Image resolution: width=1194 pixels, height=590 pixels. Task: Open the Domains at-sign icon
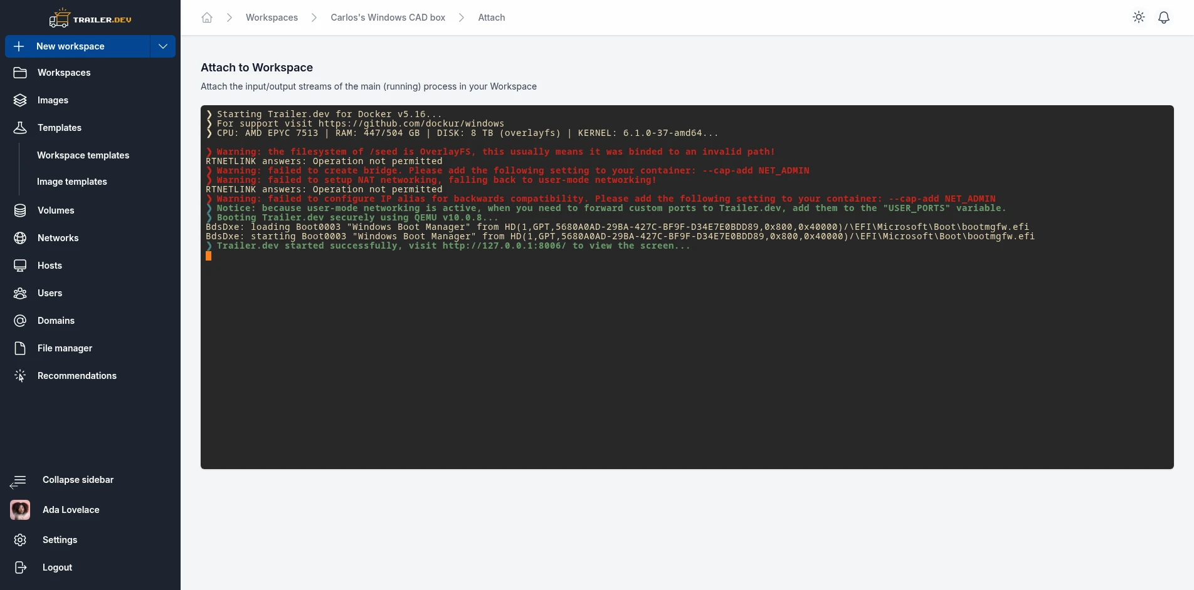20,321
